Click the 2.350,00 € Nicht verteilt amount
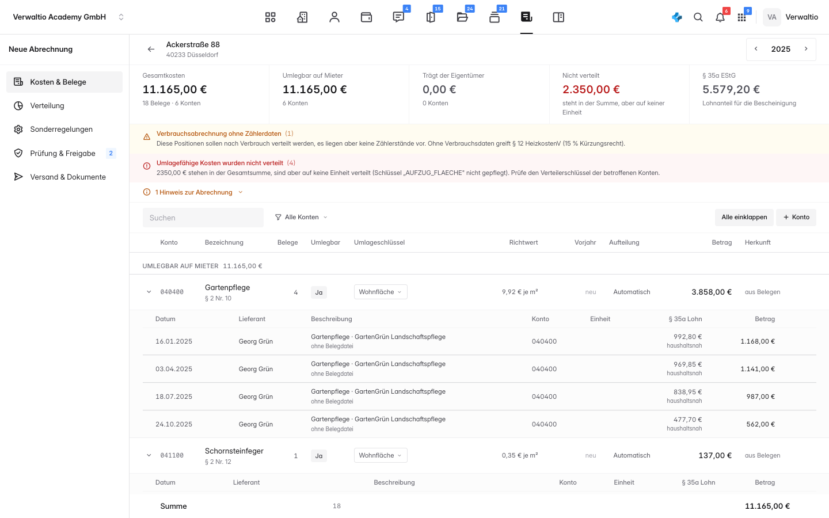The width and height of the screenshot is (829, 518). [591, 90]
